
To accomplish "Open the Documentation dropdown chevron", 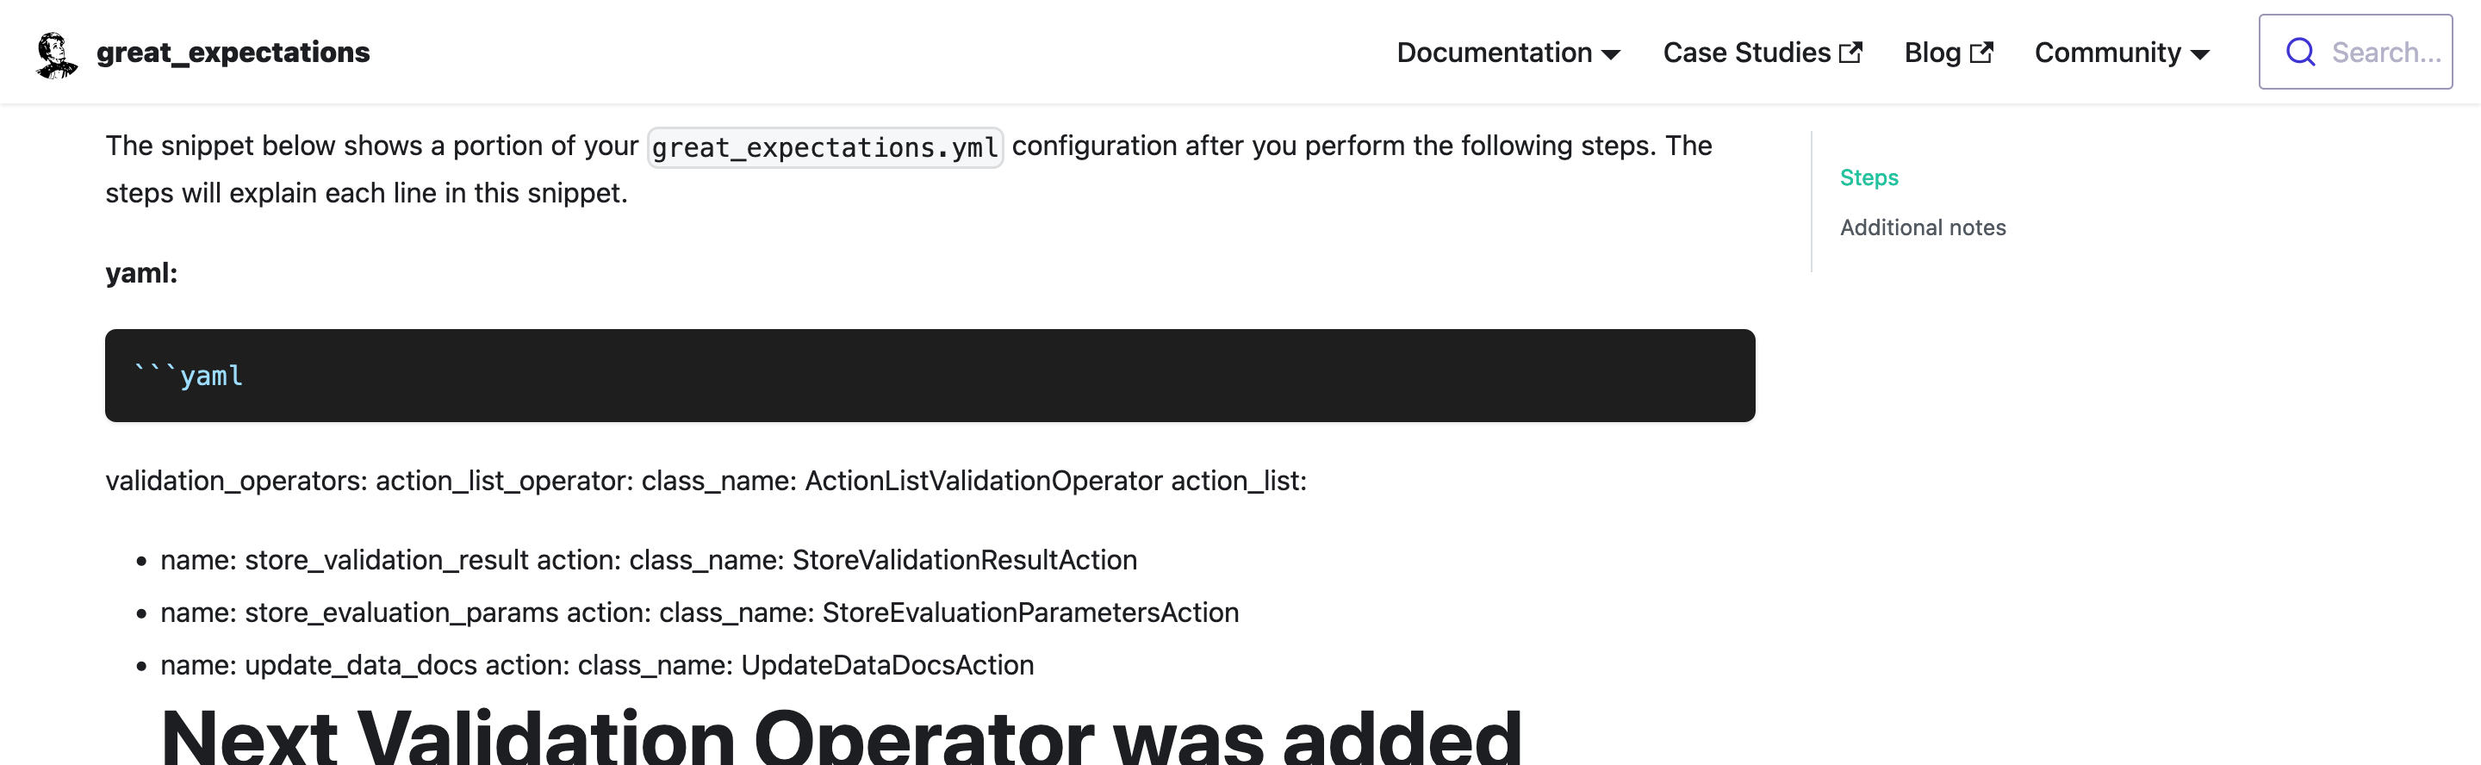I will click(1610, 56).
